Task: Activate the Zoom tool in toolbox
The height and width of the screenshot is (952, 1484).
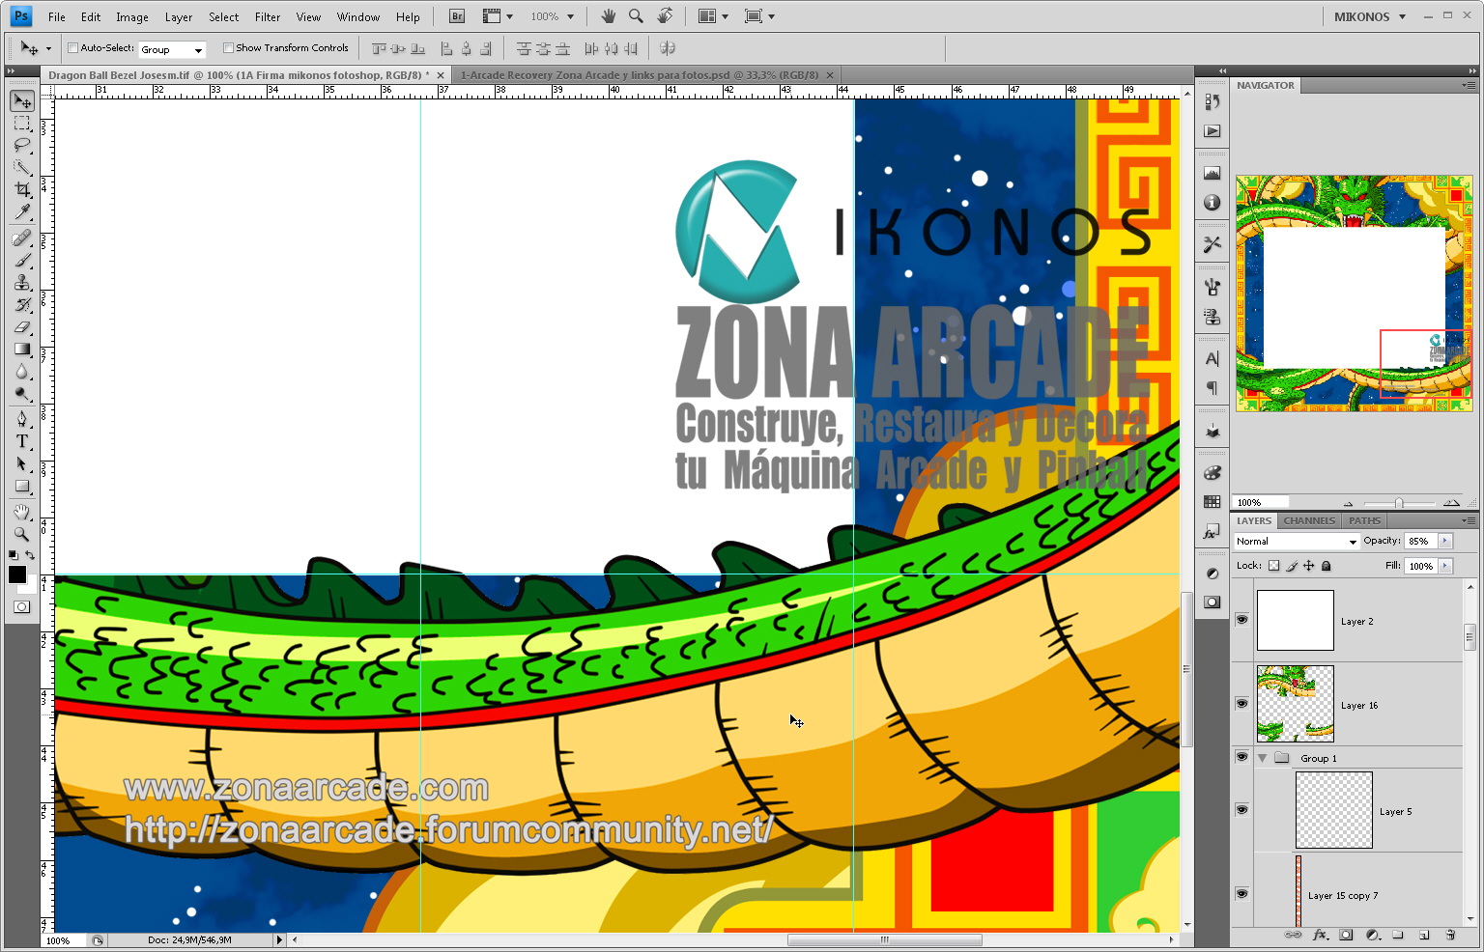Action: coord(22,534)
